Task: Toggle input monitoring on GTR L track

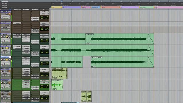Action: pyautogui.click(x=4, y=37)
